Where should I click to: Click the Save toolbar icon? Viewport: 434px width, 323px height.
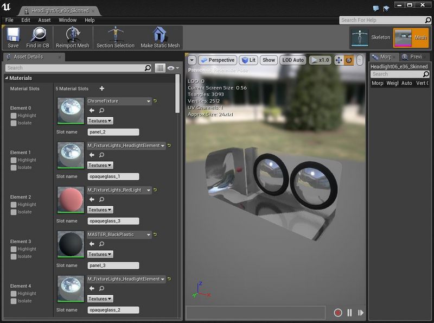13,36
